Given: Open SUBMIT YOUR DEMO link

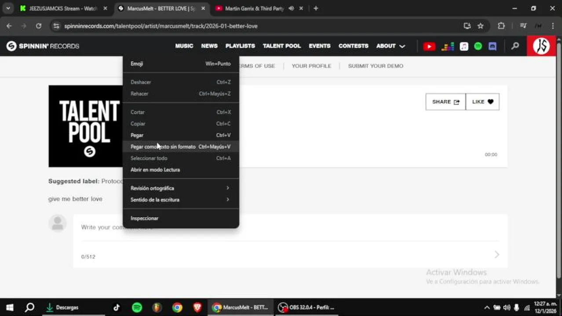Looking at the screenshot, I should (x=376, y=66).
